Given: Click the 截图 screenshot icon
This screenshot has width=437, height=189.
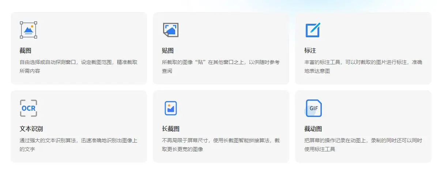Looking at the screenshot, I should [x=29, y=30].
